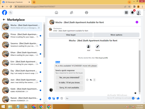This screenshot has width=145, height=109.
Task: Toggle the browser side panel icon
Action: [134, 7]
